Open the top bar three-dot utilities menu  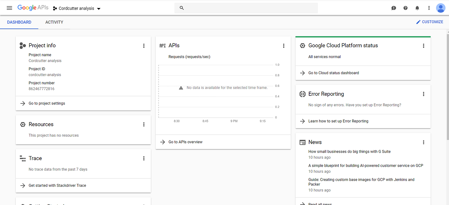[429, 8]
